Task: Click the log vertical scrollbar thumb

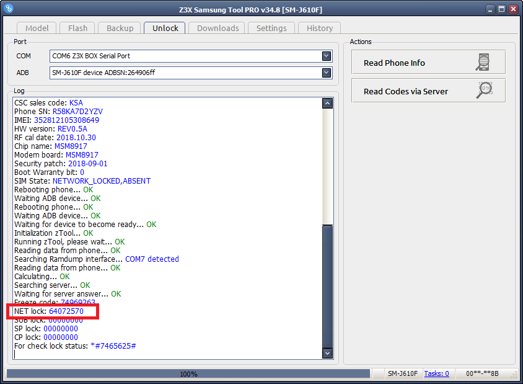Action: click(328, 287)
